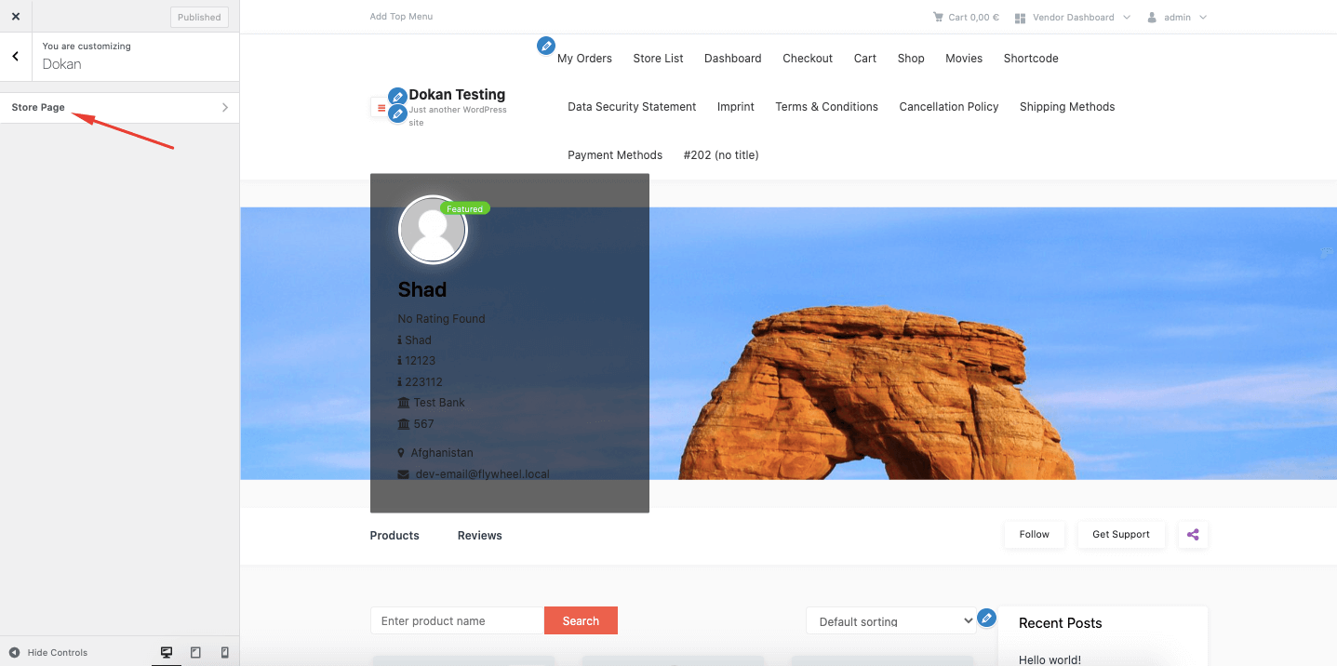
Task: Open the Data Security Statement page
Action: [632, 107]
